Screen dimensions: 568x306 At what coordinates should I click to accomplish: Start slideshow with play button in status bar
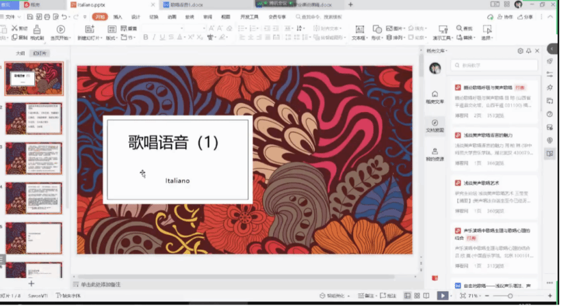click(x=443, y=296)
